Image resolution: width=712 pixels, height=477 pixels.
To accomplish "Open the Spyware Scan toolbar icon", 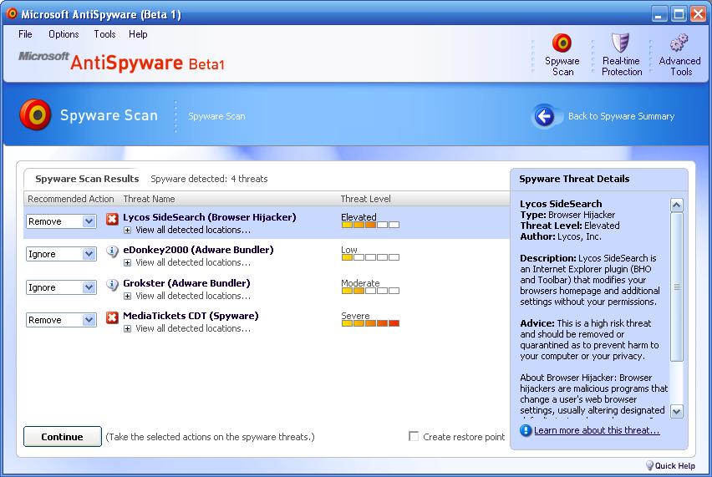I will tap(562, 43).
